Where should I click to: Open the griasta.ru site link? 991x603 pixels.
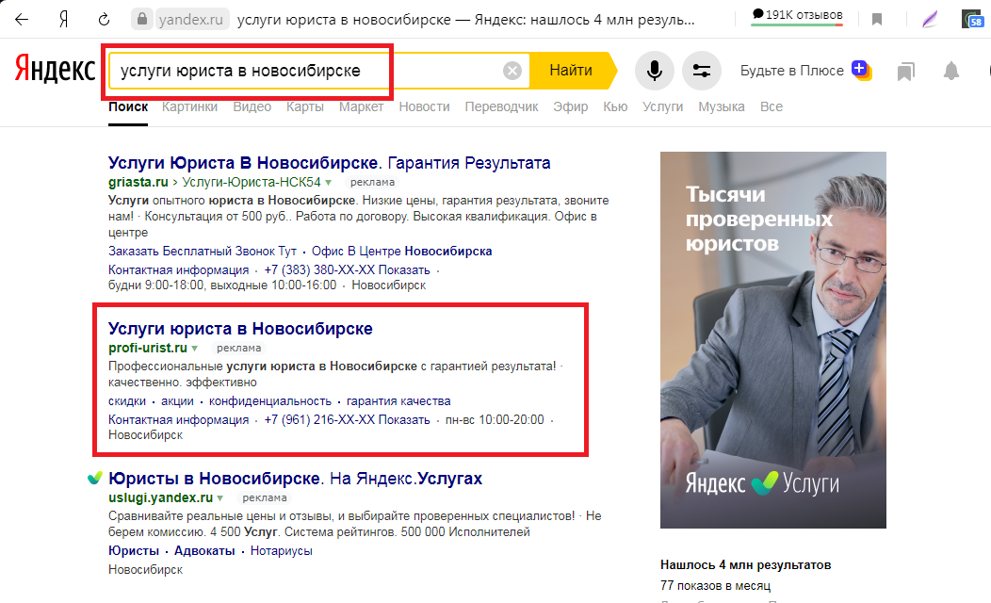click(138, 182)
